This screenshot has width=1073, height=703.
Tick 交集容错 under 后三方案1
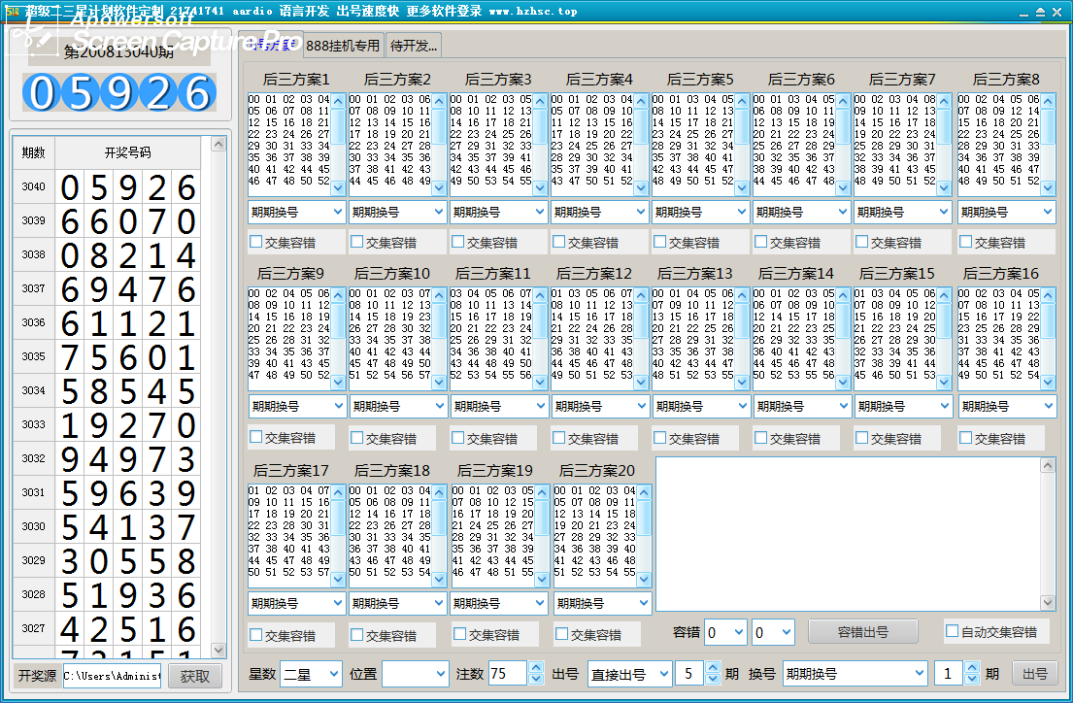point(256,242)
